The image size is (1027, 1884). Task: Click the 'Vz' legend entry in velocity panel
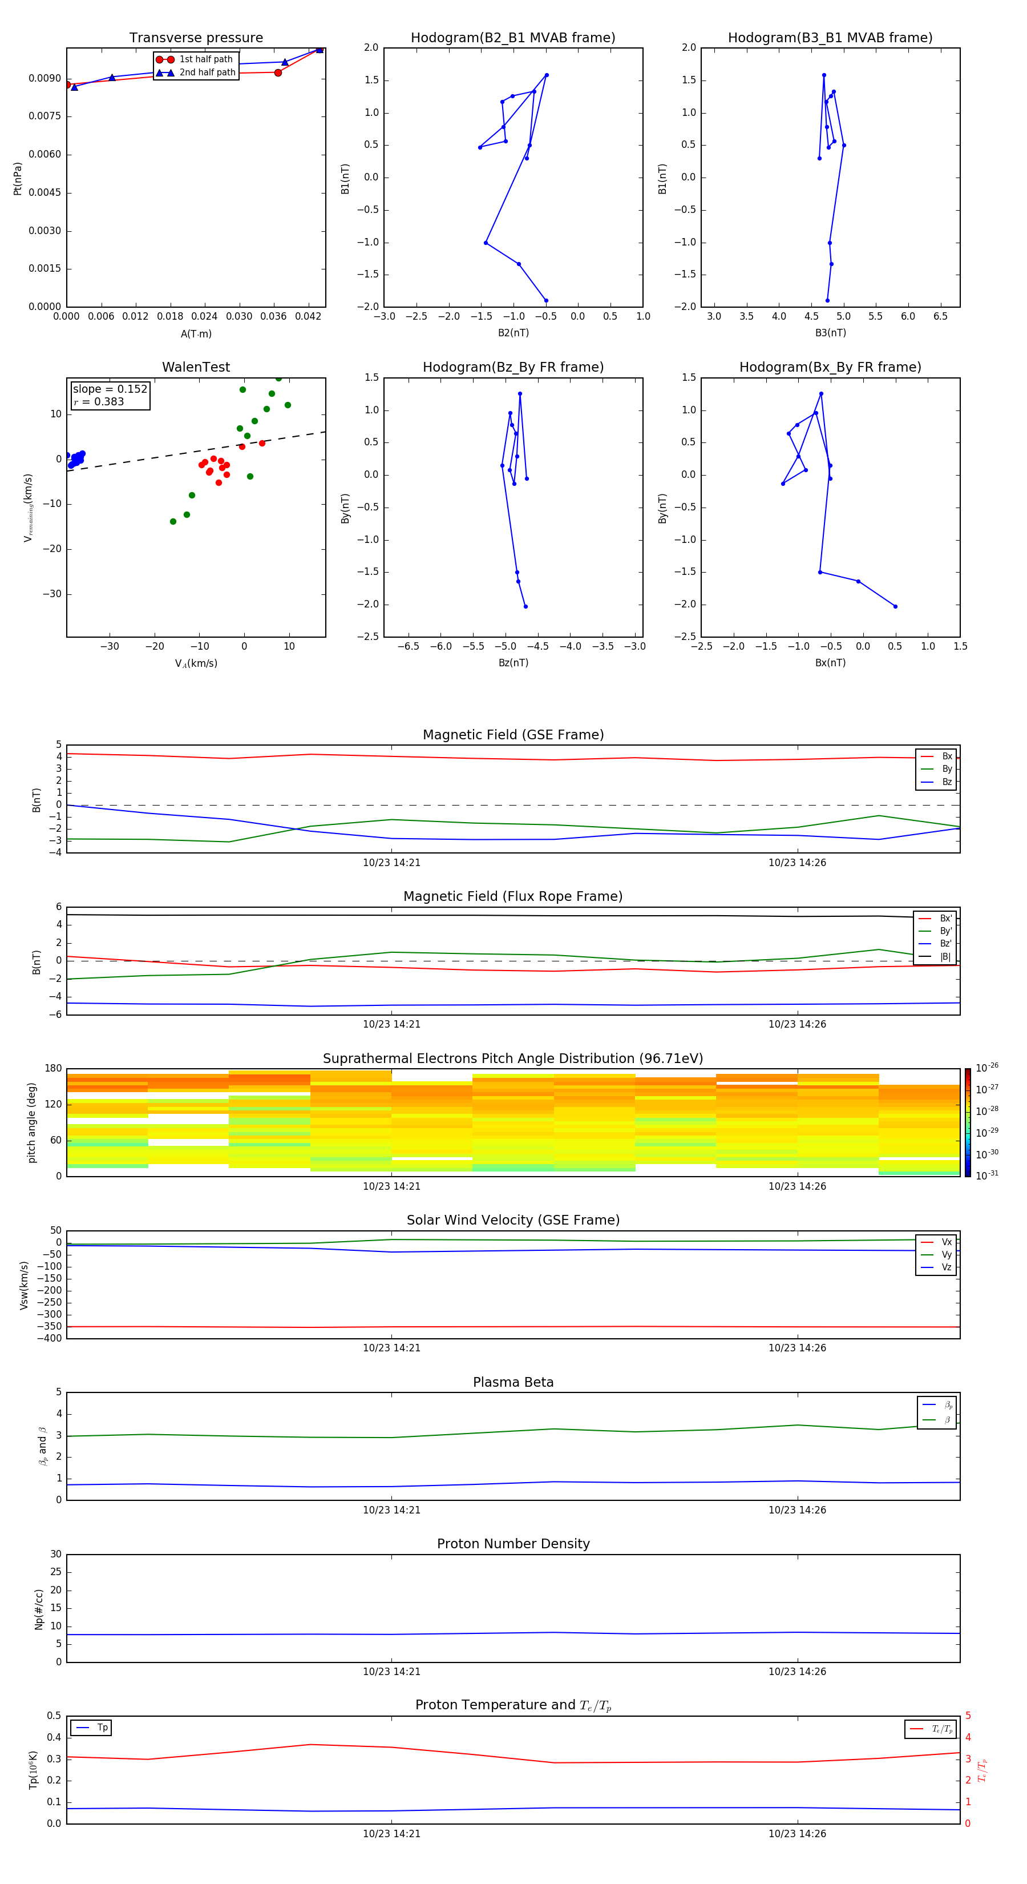point(936,1267)
